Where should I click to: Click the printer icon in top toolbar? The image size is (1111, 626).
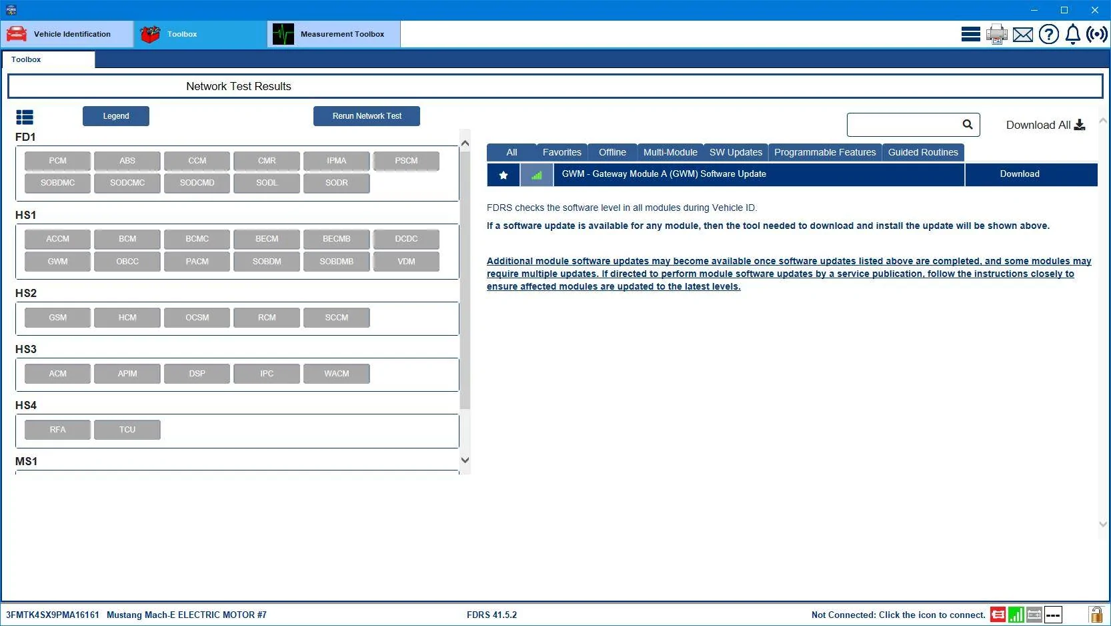(997, 34)
